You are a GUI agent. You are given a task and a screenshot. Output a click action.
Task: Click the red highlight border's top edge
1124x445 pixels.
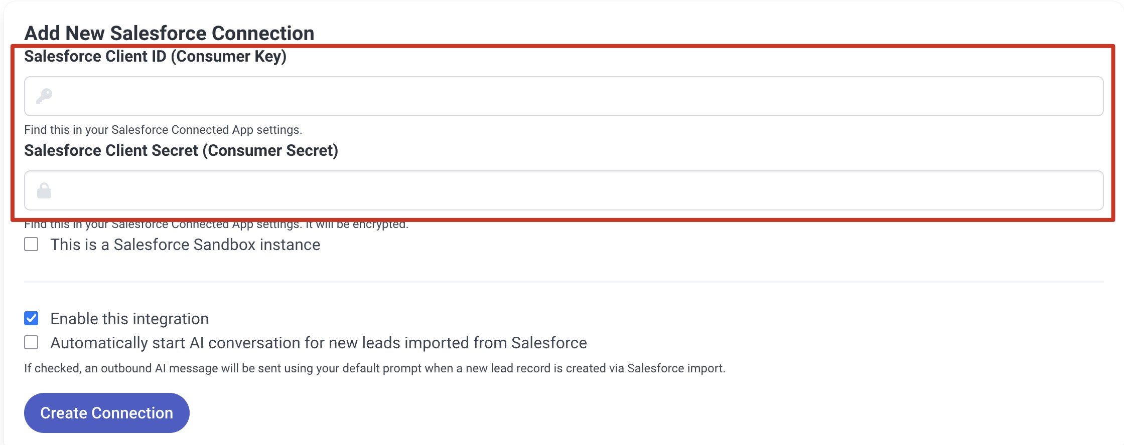pos(563,46)
